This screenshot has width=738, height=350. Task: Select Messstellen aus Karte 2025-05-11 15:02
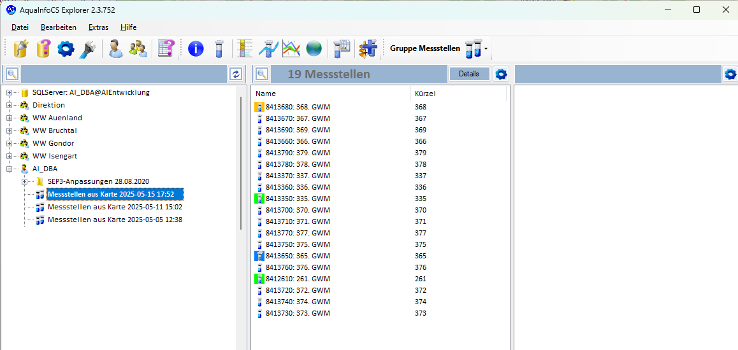click(115, 207)
